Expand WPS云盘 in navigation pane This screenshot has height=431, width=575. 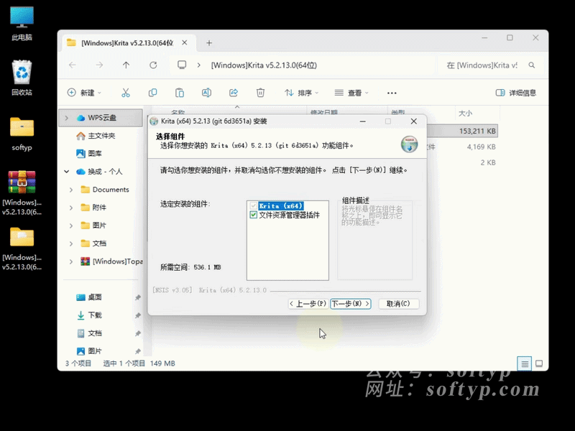pyautogui.click(x=66, y=118)
